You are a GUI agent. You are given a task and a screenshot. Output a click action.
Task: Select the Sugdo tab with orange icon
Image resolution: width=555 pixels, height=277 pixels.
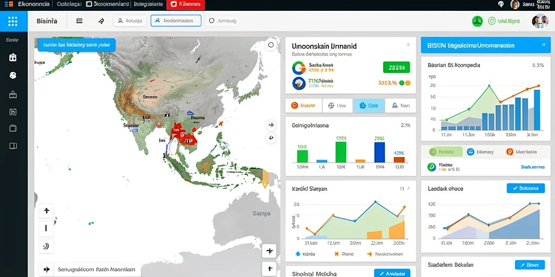[x=304, y=105]
